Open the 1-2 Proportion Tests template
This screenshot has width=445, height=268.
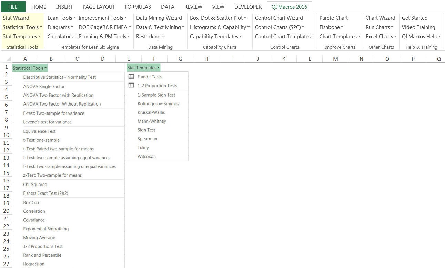point(157,86)
